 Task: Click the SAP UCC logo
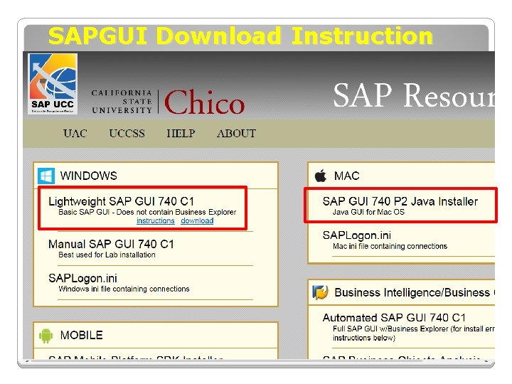pyautogui.click(x=53, y=84)
